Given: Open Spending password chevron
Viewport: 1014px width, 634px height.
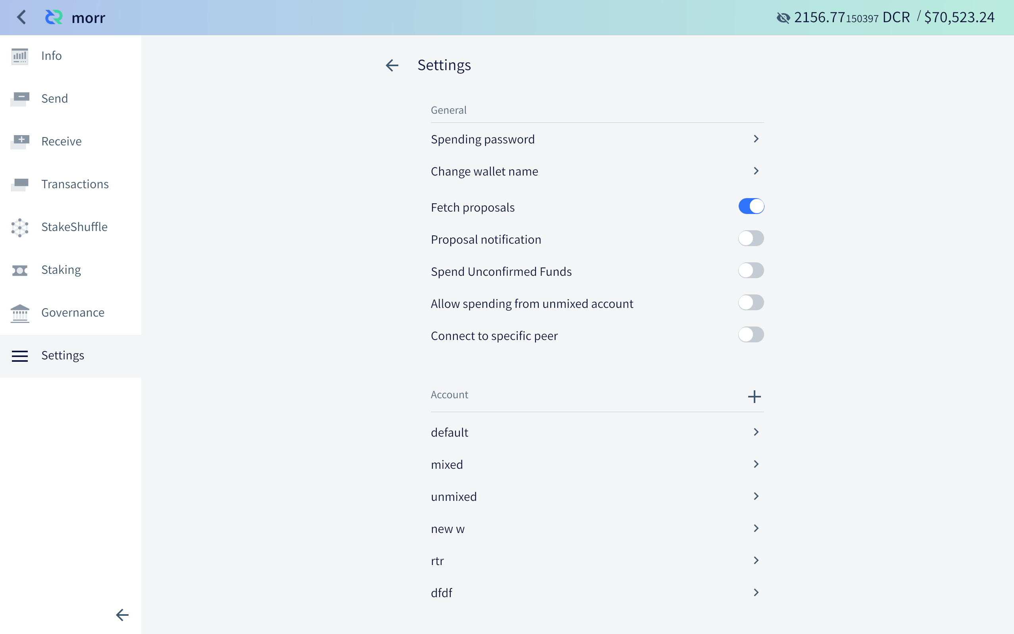Looking at the screenshot, I should pyautogui.click(x=756, y=139).
